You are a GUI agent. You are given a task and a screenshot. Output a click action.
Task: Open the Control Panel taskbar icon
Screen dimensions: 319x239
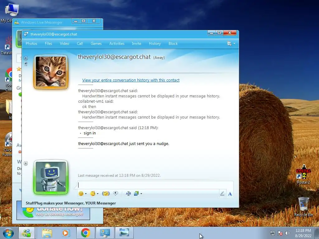(x=105, y=233)
